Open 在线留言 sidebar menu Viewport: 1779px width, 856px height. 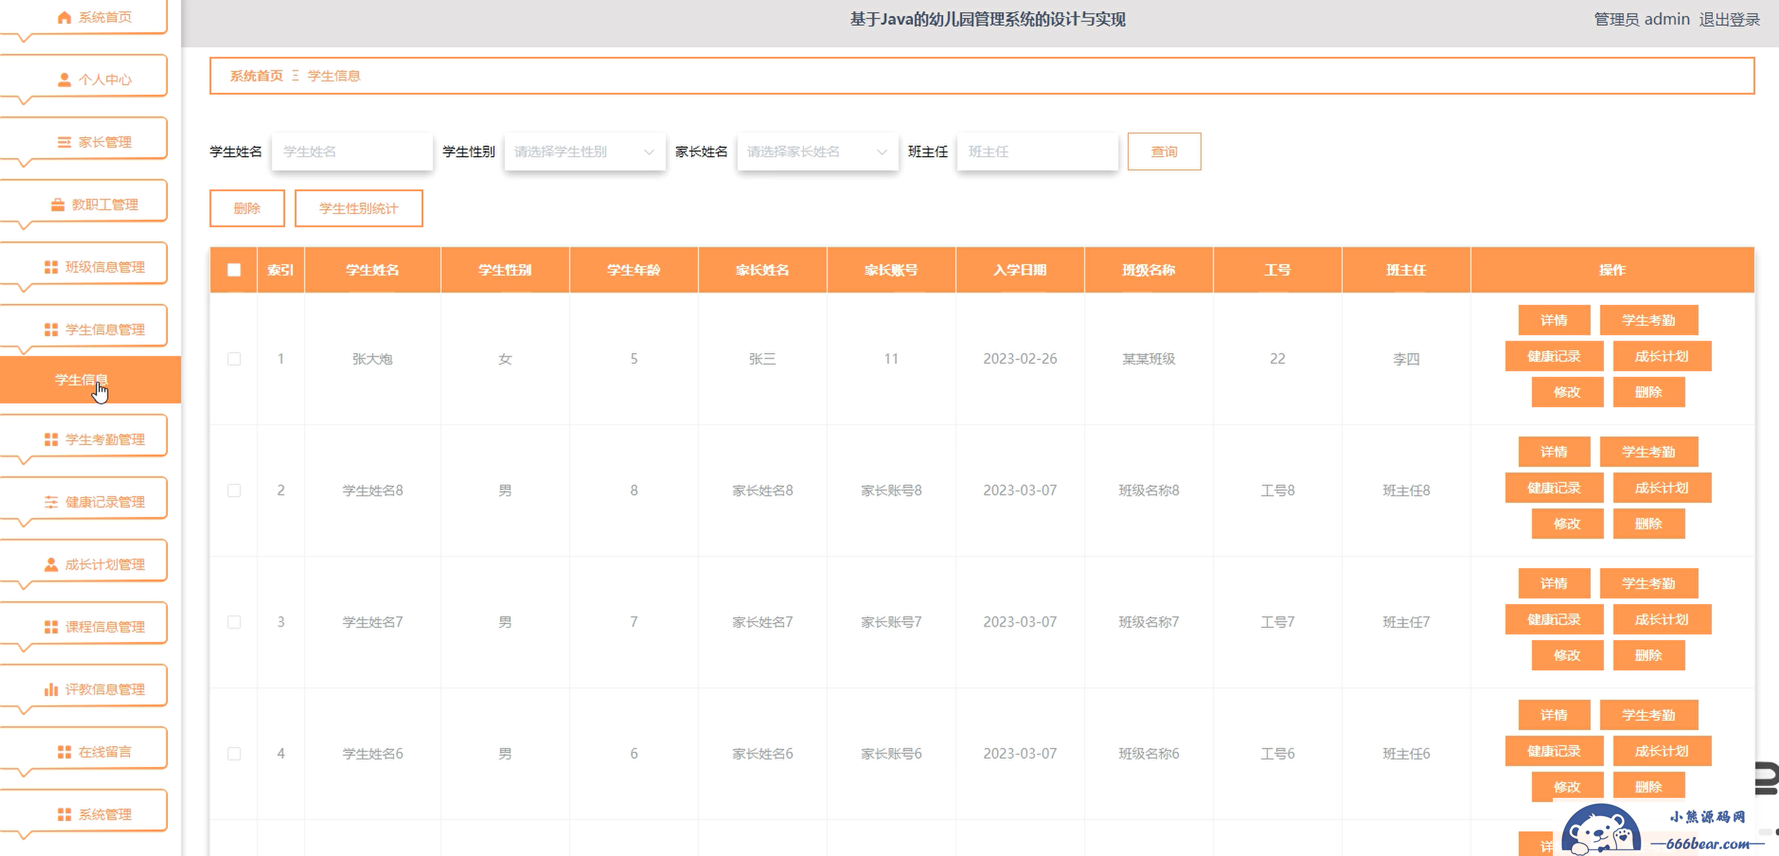(83, 752)
